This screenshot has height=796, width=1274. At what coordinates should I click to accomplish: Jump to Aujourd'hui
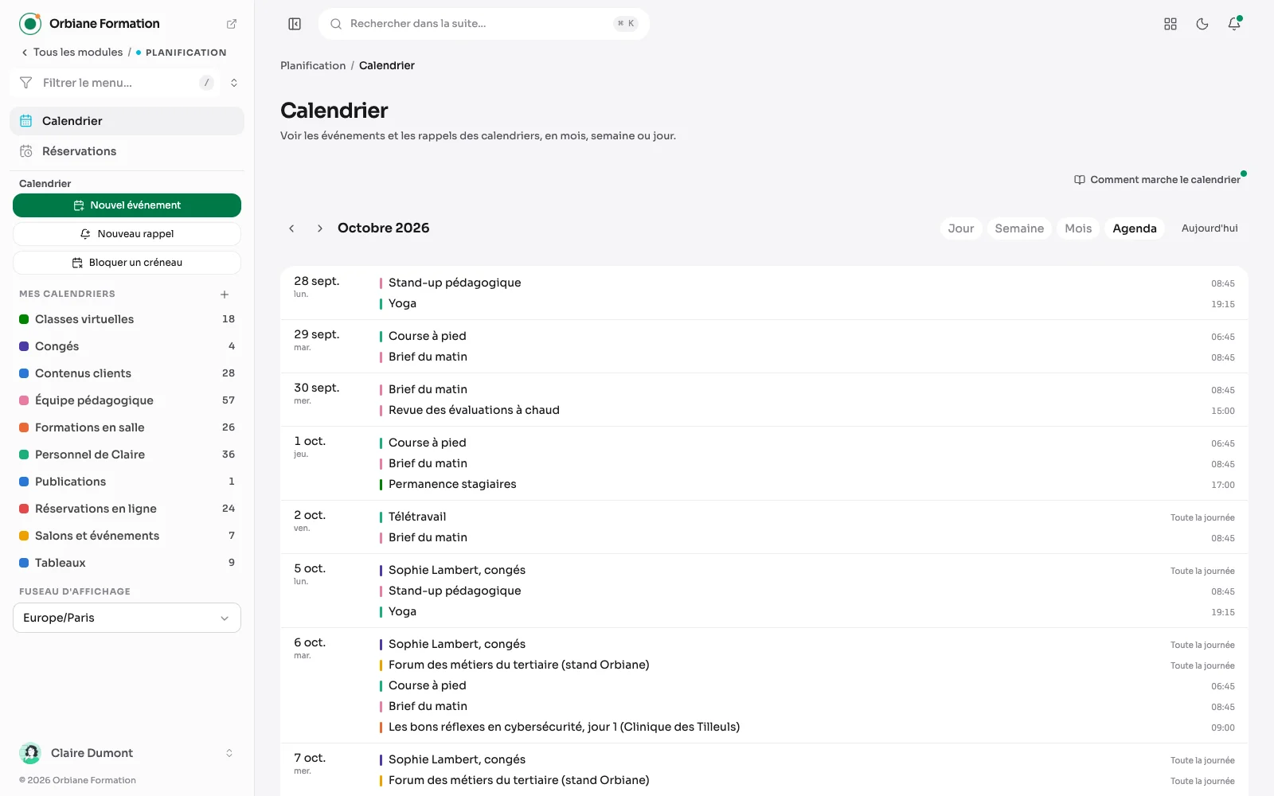[1210, 228]
